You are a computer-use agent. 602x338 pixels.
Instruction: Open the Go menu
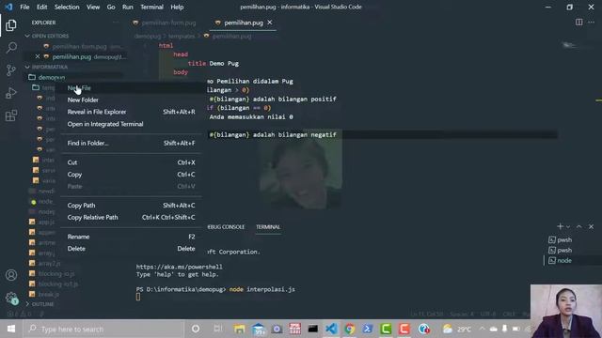click(111, 7)
